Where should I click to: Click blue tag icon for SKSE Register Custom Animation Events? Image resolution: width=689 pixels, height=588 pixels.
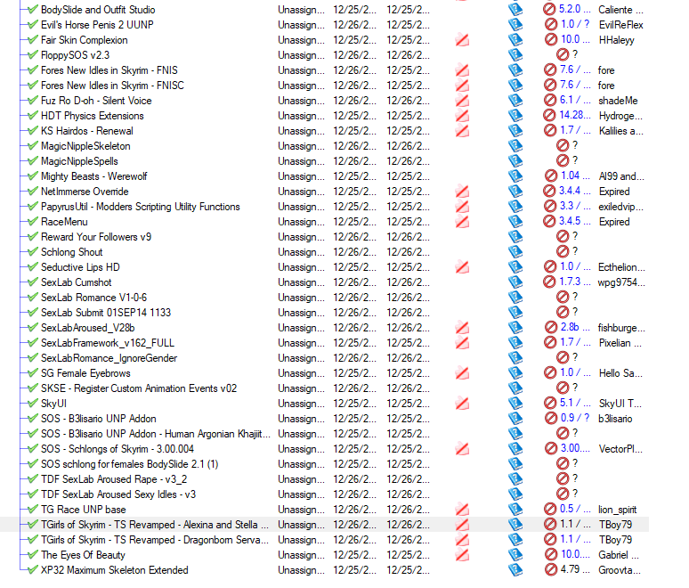click(515, 388)
